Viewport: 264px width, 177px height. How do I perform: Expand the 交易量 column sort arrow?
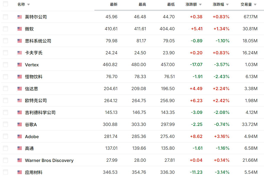[x=255, y=5]
